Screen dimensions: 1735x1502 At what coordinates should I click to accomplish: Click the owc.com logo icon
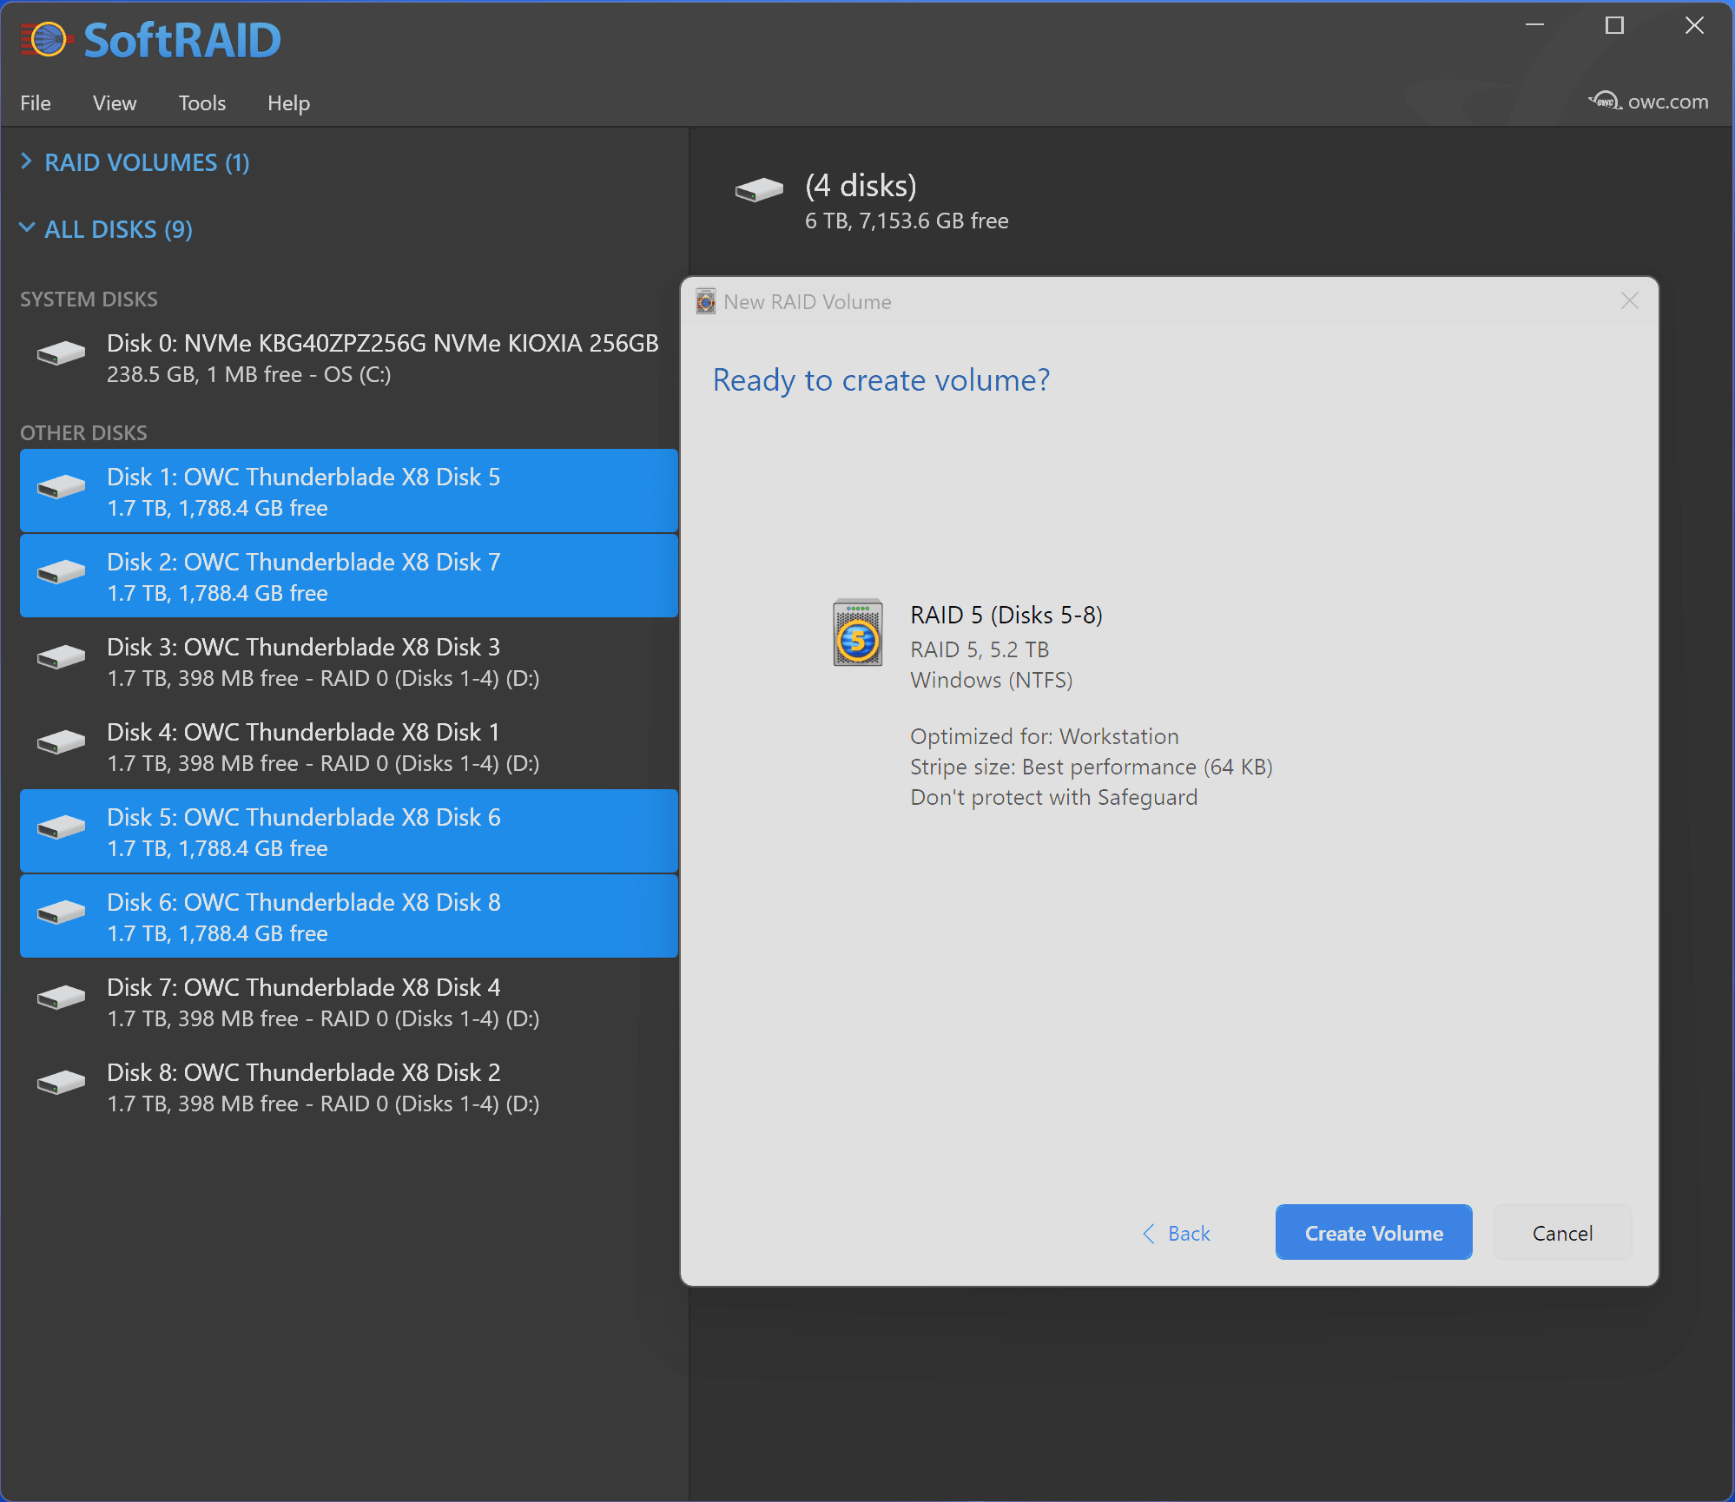1604,102
